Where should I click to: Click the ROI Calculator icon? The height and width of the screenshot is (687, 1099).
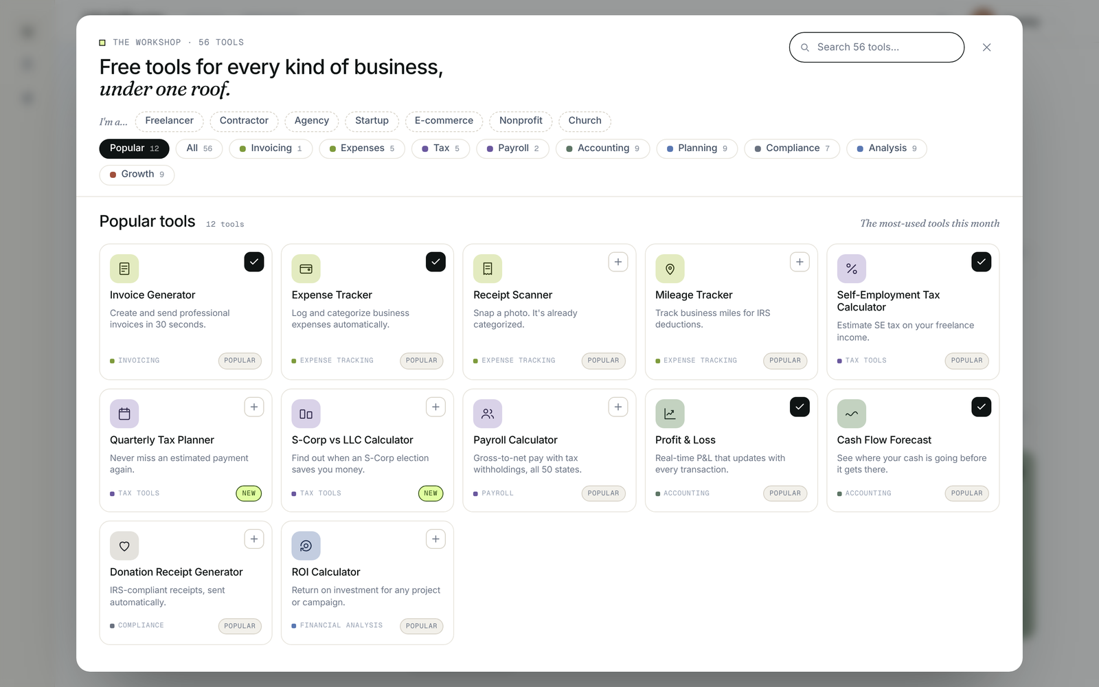(x=306, y=545)
